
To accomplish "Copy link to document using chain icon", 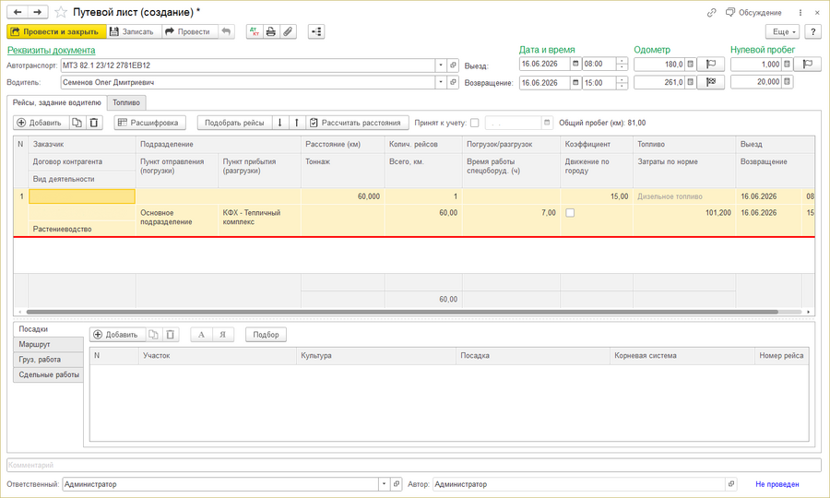I will 711,13.
